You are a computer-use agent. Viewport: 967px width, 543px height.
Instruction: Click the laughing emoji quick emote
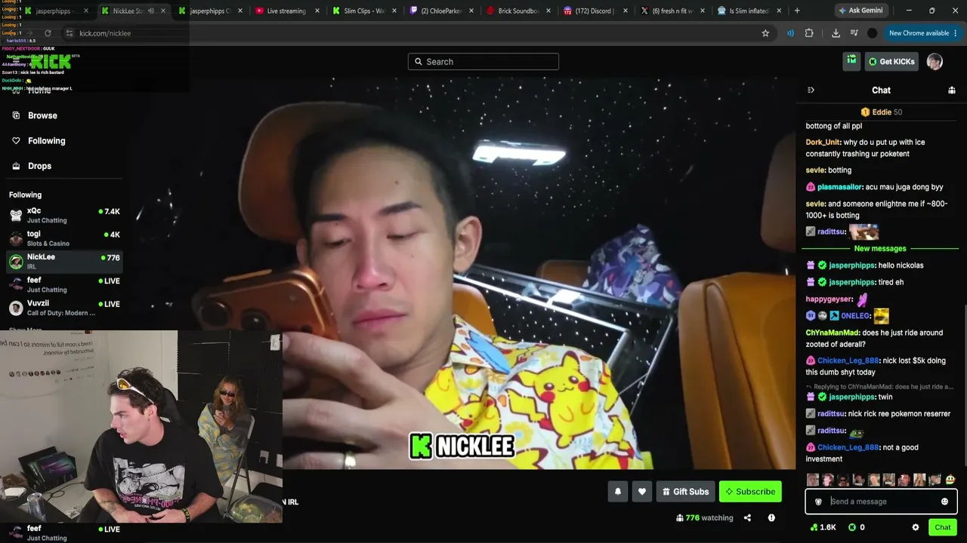(950, 480)
